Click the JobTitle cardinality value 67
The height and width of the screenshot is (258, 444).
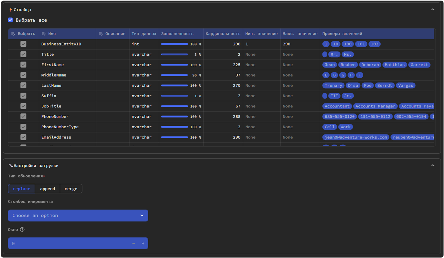tap(238, 106)
